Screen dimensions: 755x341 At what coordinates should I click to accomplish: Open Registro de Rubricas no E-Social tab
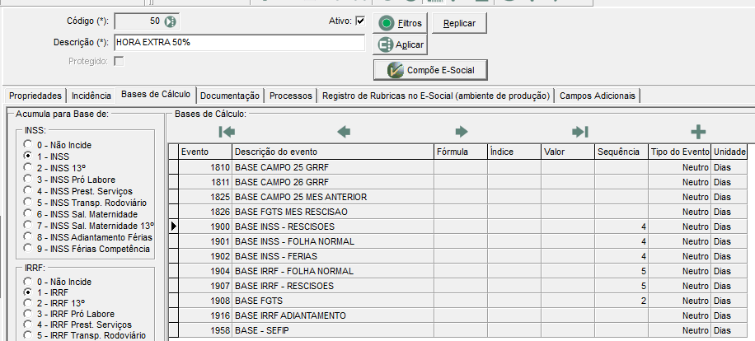click(x=436, y=96)
